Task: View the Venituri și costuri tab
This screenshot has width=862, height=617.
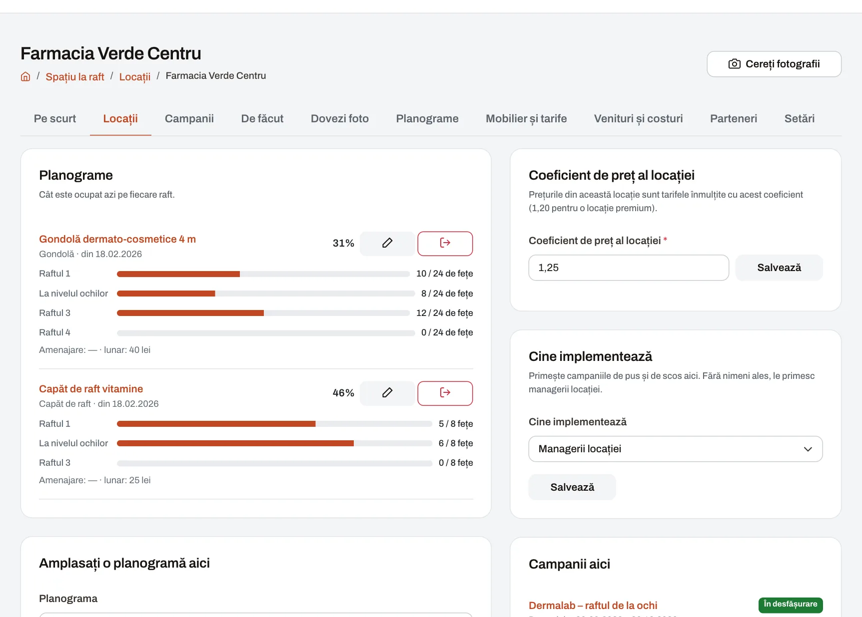Action: pos(638,119)
